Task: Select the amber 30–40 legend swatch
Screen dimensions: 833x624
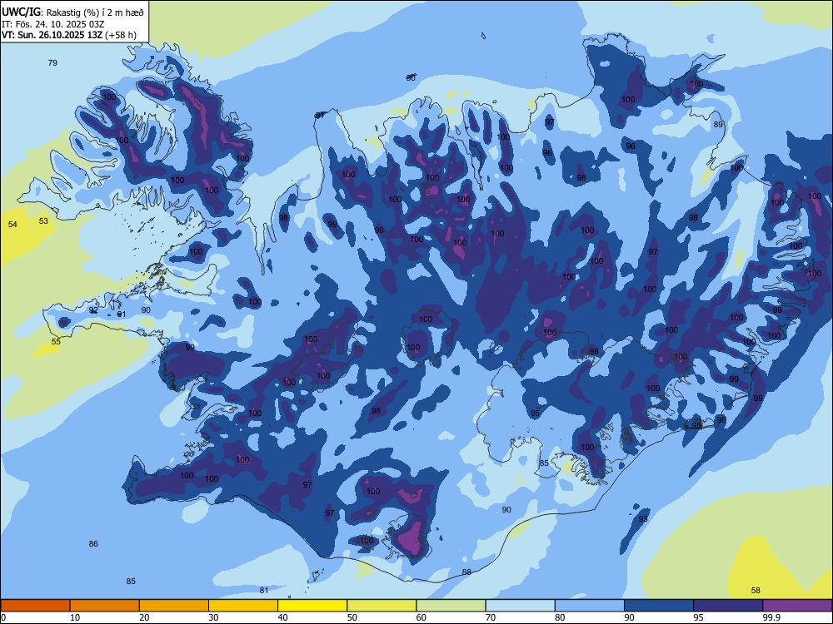Action: click(243, 606)
